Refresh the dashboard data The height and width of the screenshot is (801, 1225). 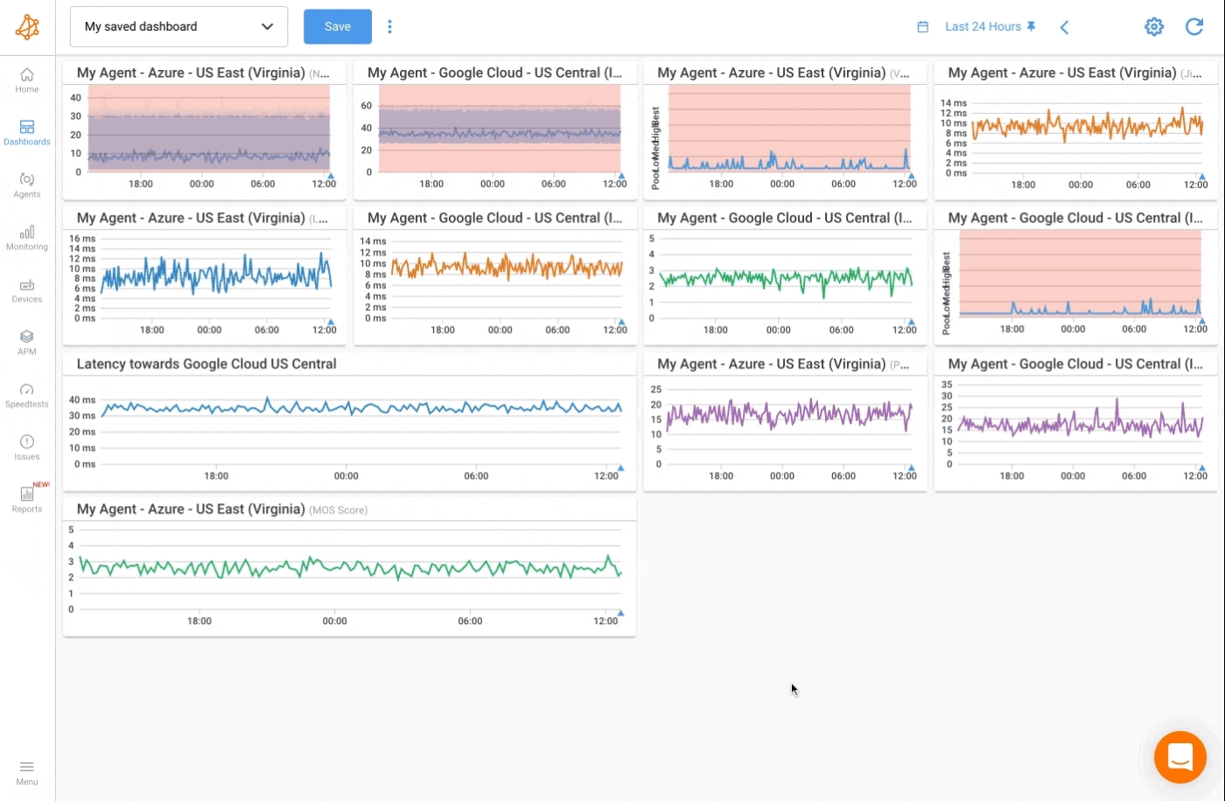(x=1194, y=26)
